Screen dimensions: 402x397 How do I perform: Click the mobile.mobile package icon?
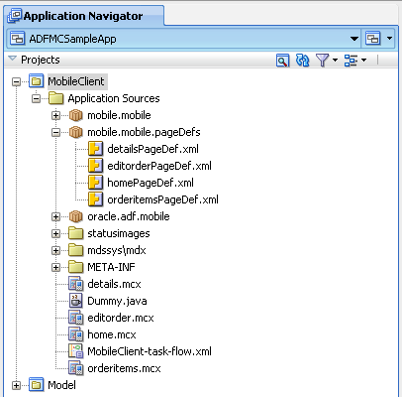click(75, 115)
